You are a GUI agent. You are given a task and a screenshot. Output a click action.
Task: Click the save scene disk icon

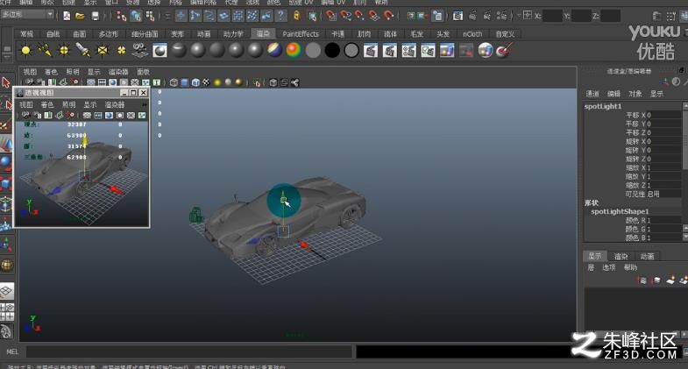tap(96, 17)
